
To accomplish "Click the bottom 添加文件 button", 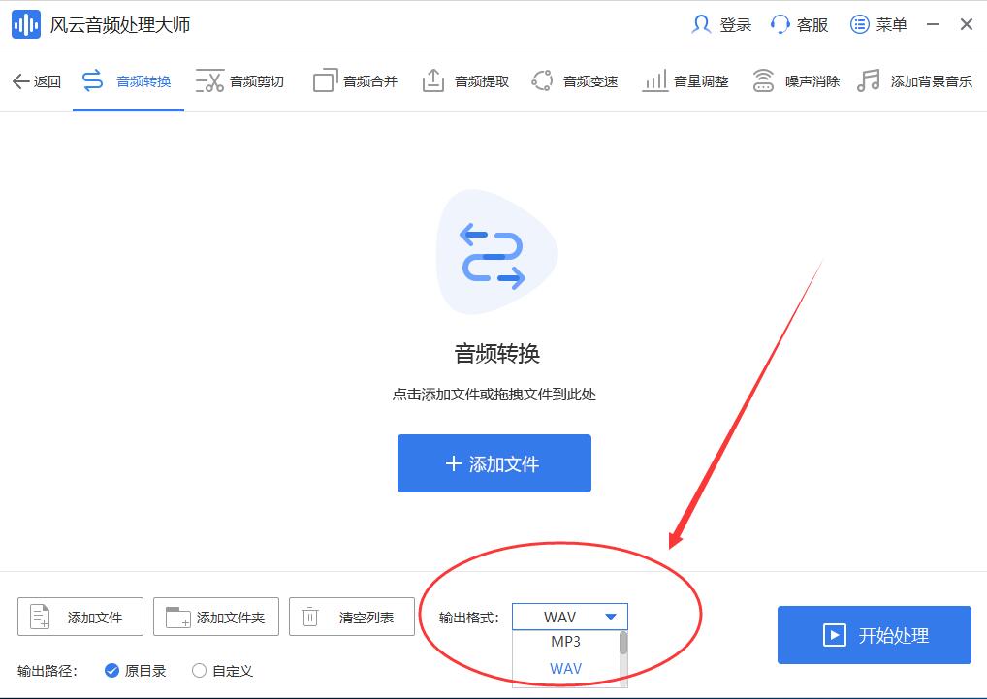I will pos(80,617).
